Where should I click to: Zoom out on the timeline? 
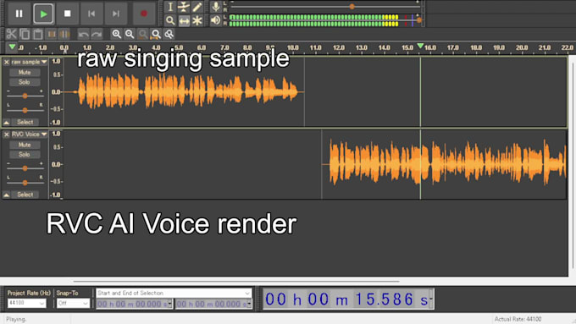coord(130,34)
